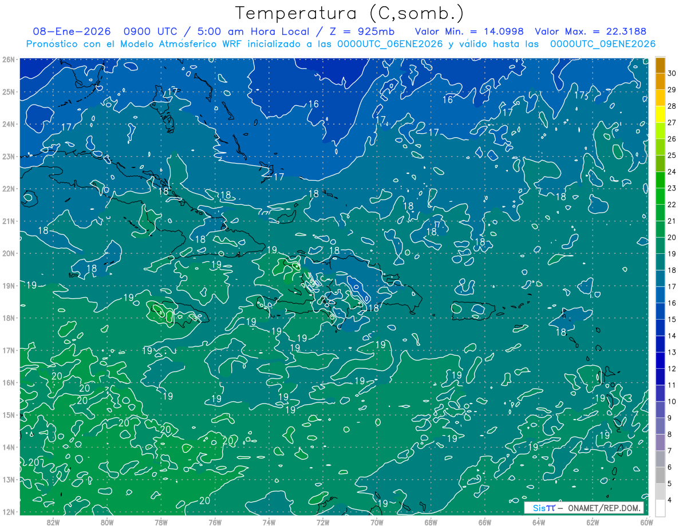The width and height of the screenshot is (687, 530).
Task: Click the '14N' latitude axis label
Action: (8, 447)
